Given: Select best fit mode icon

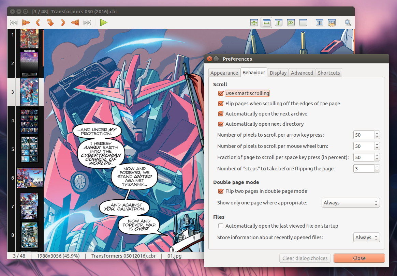Looking at the screenshot, I should [x=254, y=23].
